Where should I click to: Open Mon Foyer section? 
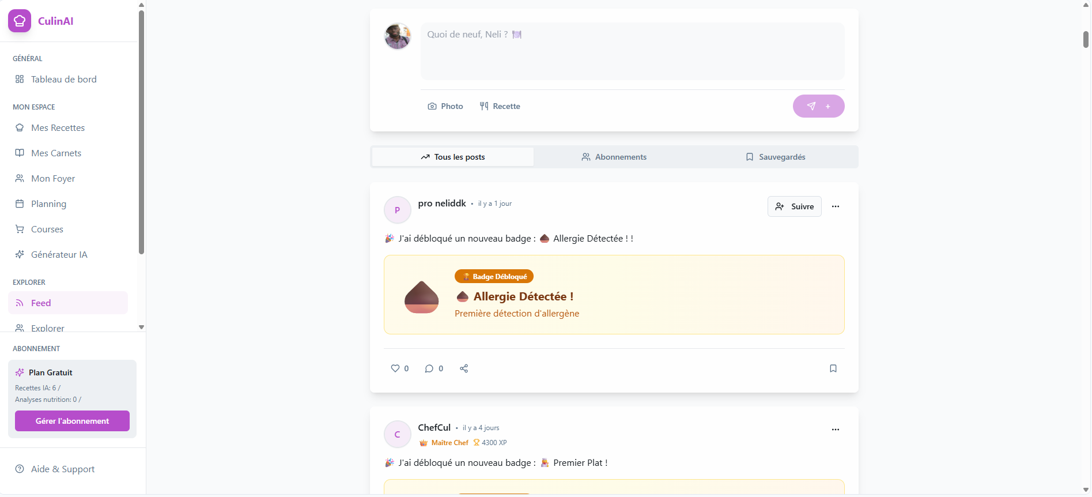click(68, 178)
